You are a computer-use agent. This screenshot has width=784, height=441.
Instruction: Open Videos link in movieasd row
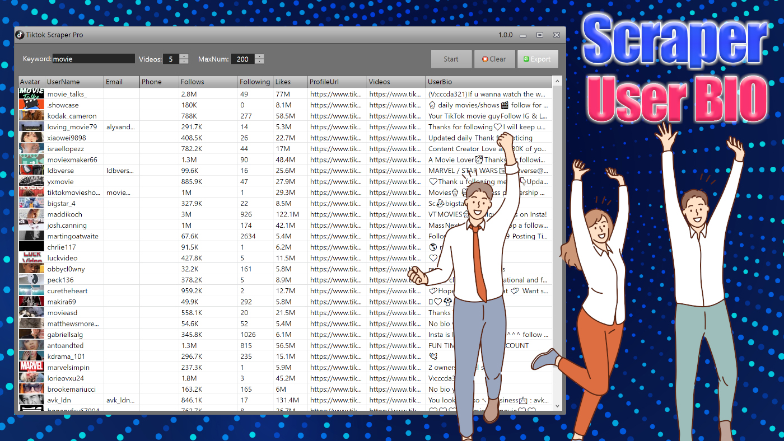pyautogui.click(x=395, y=313)
